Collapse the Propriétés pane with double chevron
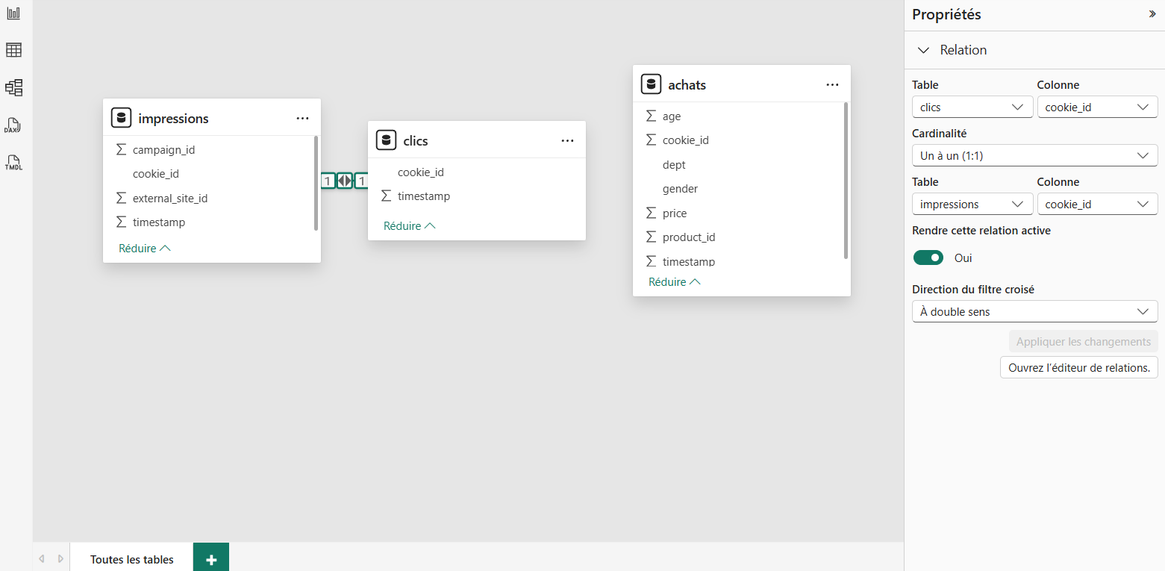 click(1152, 14)
